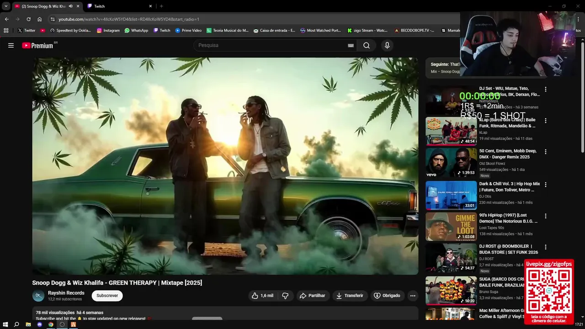585x329 pixels.
Task: Open the Instagram bookmark
Action: pos(108,31)
